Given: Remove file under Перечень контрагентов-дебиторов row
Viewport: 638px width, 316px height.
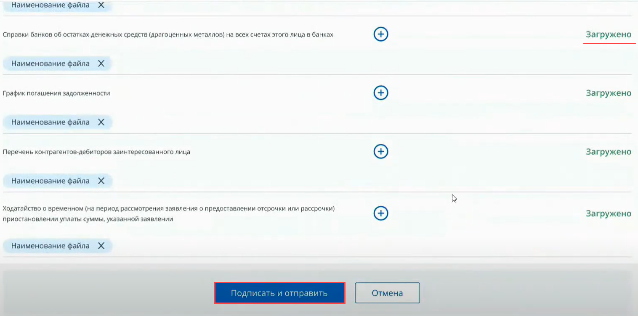Looking at the screenshot, I should pos(101,181).
